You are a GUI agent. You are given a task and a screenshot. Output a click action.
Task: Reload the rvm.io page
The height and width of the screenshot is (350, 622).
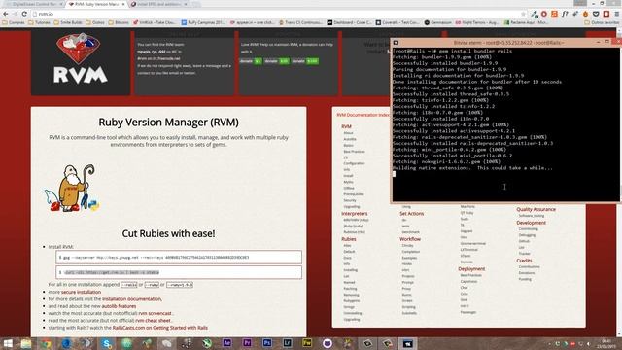(x=24, y=14)
